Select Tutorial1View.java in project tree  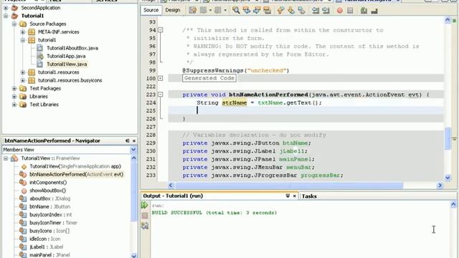click(x=67, y=64)
